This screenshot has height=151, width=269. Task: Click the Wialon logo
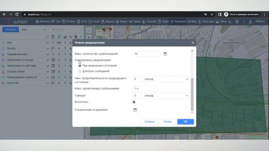pos(17,22)
